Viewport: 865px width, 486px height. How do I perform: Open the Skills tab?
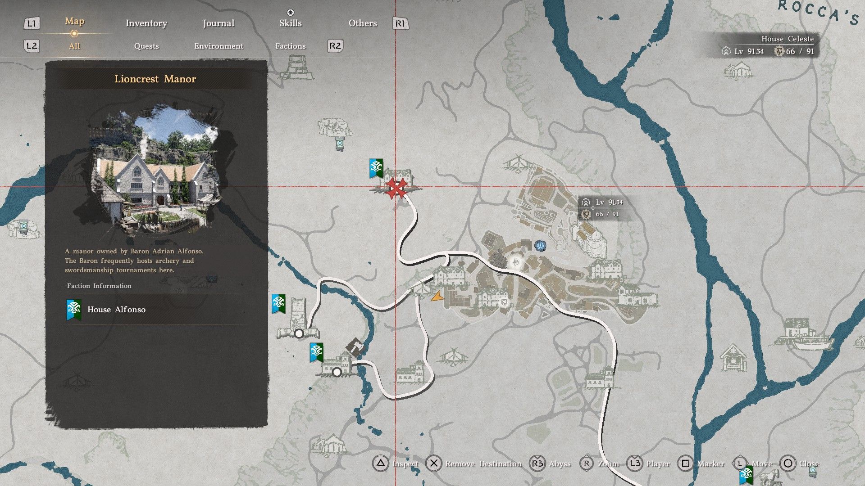[x=290, y=23]
